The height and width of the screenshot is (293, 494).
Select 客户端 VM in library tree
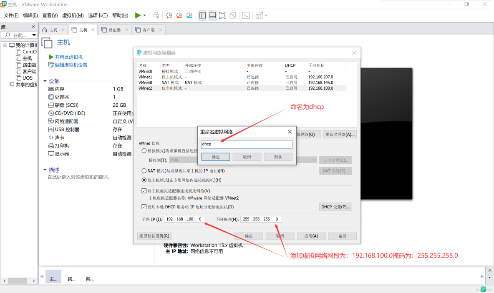click(26, 71)
